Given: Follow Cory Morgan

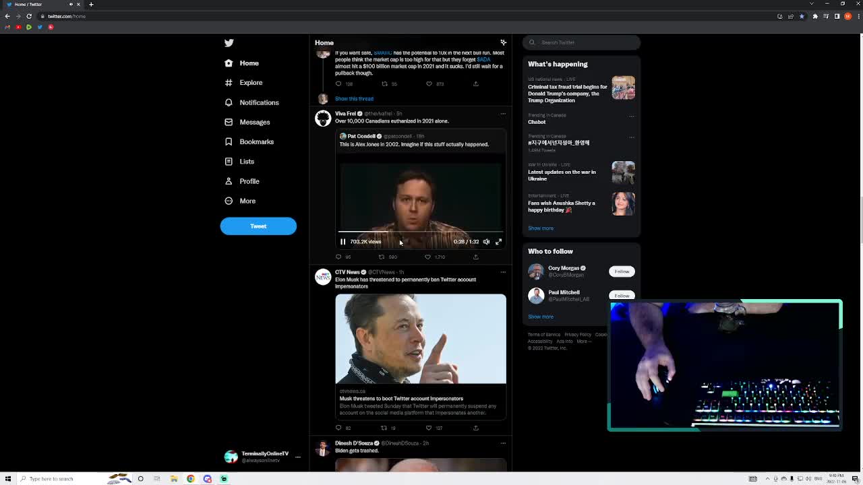Looking at the screenshot, I should 622,271.
